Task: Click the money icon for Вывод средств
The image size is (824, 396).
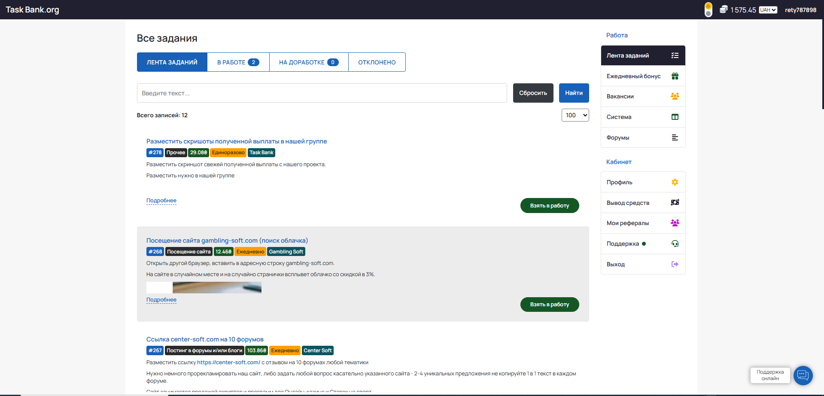Action: tap(675, 202)
